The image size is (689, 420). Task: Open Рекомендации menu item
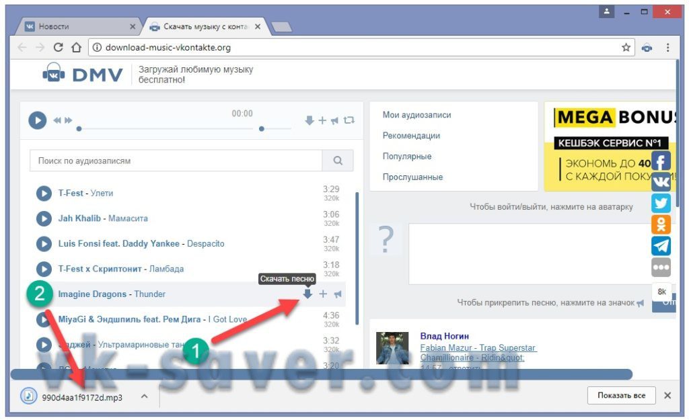411,136
